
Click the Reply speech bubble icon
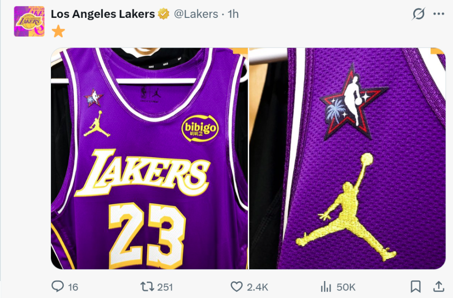coord(57,286)
